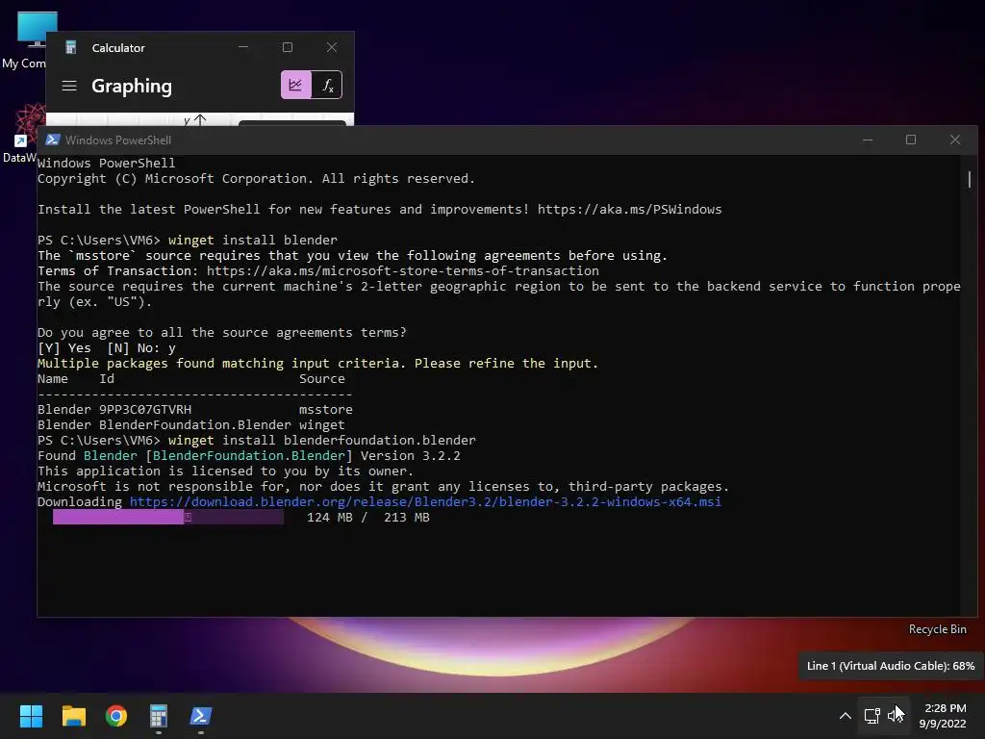Click the PowerShell icon in window title bar

[x=53, y=140]
